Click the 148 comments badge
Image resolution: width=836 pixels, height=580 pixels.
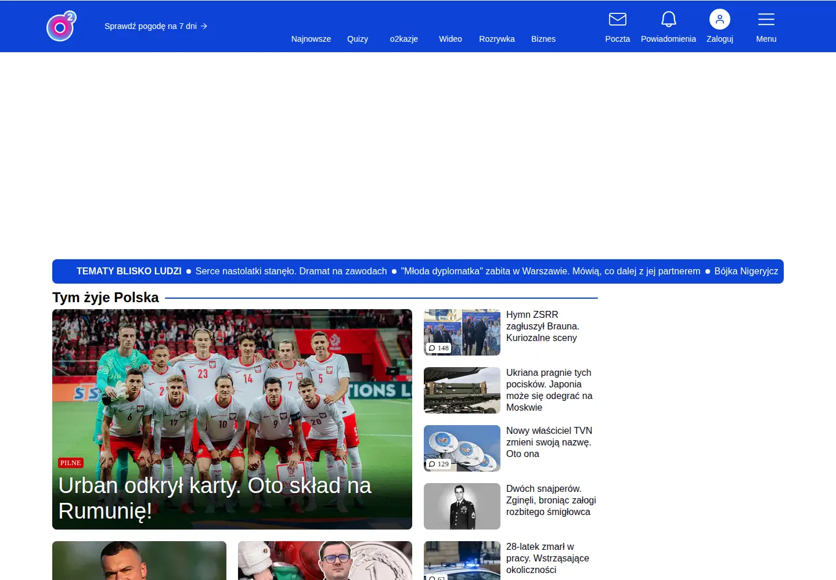click(x=439, y=348)
